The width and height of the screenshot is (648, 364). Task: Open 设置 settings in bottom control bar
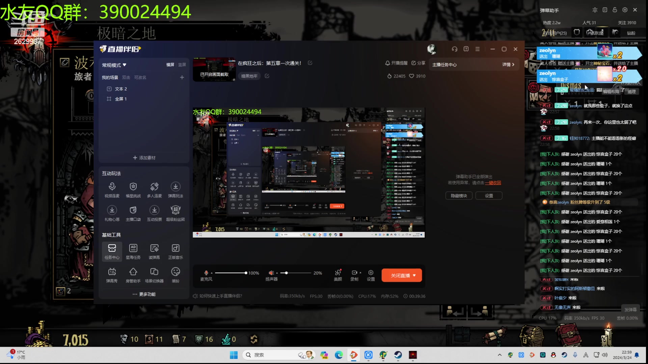371,275
